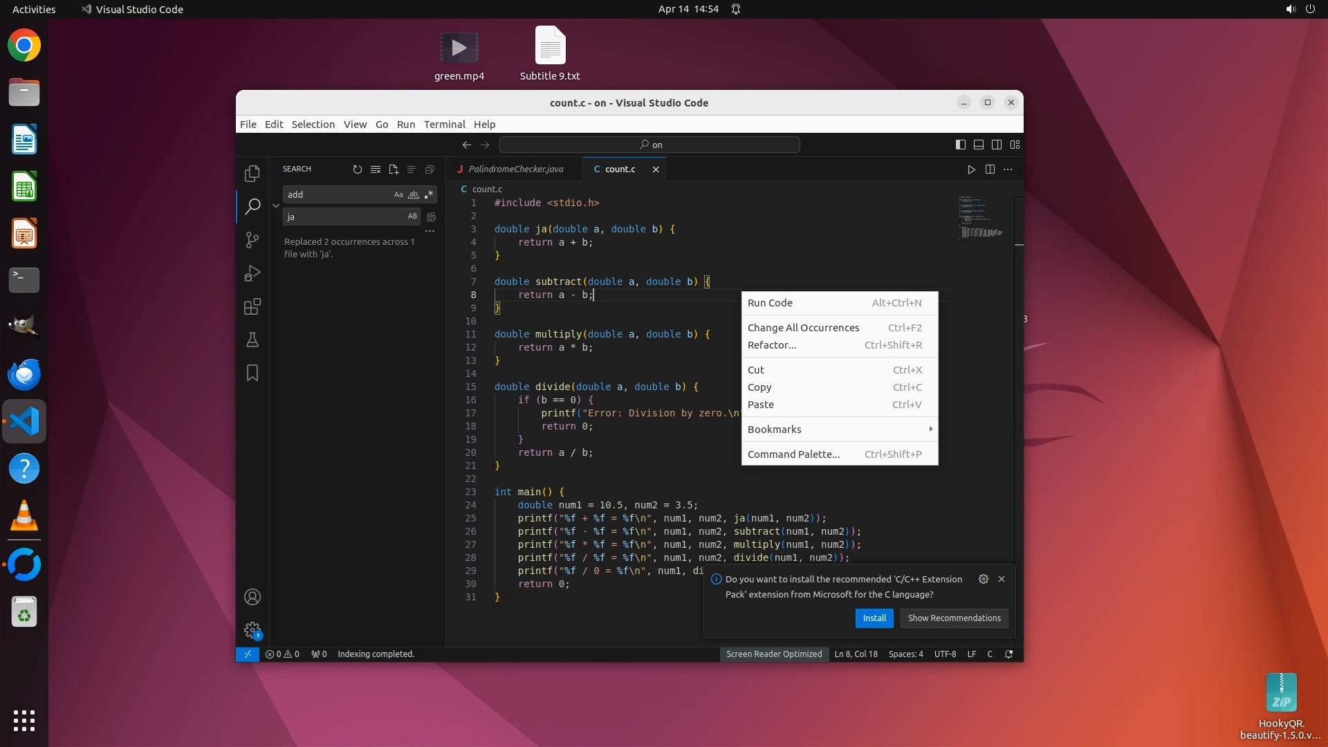Open the Extensions view icon
Image resolution: width=1328 pixels, height=747 pixels.
(x=252, y=306)
